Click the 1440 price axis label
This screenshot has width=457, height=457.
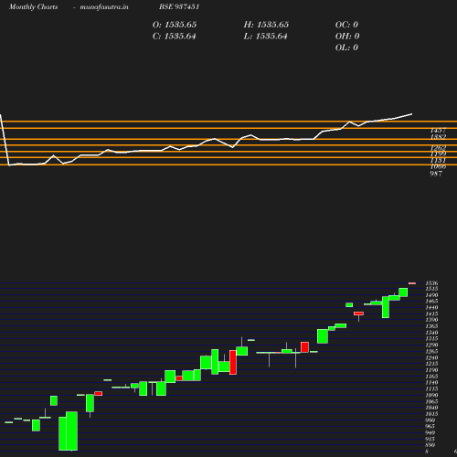(x=431, y=308)
